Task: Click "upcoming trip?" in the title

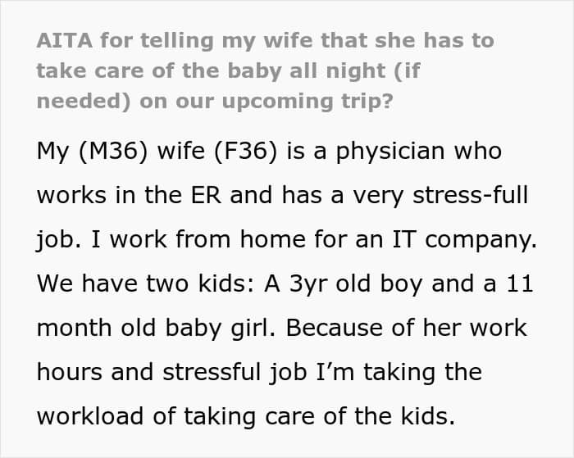Action: pos(307,102)
